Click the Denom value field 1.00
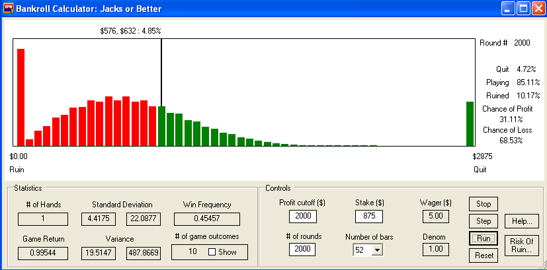Screen dimensions: 547x270 click(436, 249)
